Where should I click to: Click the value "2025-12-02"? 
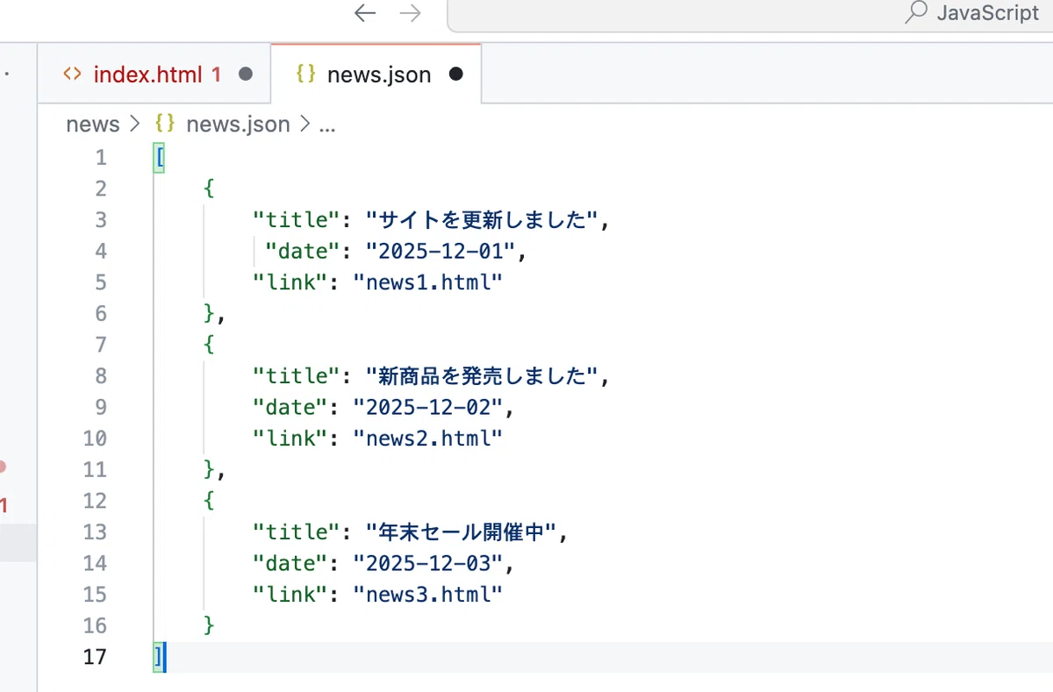click(x=427, y=407)
